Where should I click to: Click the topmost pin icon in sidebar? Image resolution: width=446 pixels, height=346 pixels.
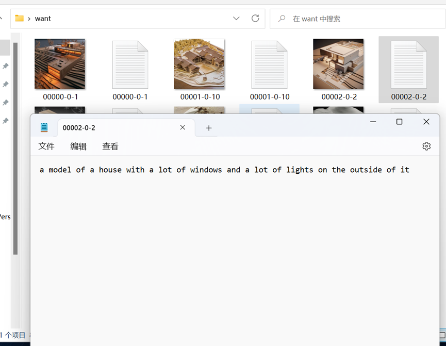5,66
